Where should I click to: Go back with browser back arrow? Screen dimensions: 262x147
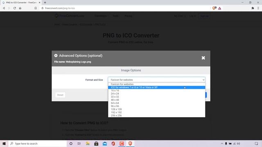[4, 8]
